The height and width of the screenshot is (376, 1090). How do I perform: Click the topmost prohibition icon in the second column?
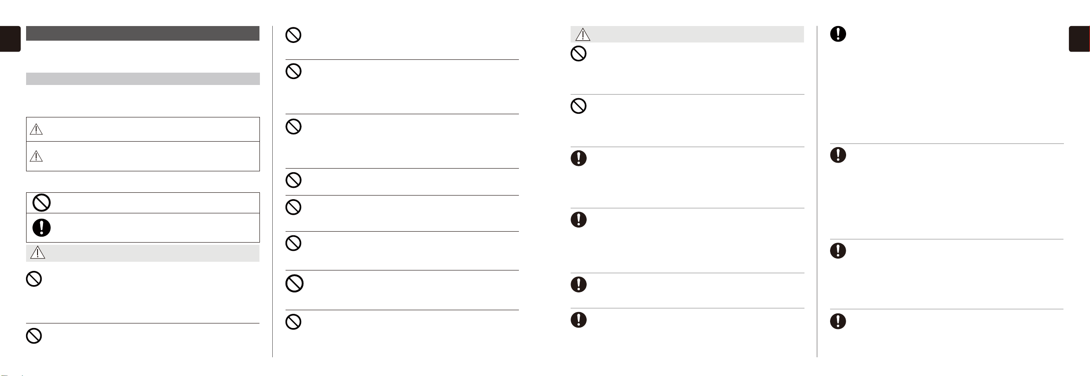293,35
